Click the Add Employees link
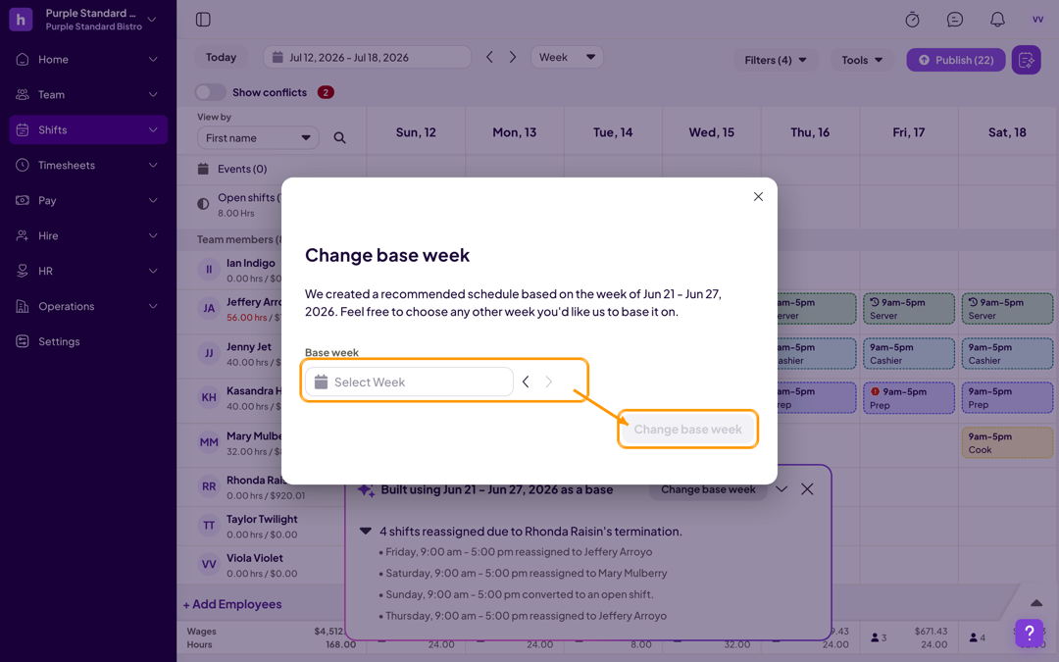This screenshot has height=662, width=1059. click(232, 604)
